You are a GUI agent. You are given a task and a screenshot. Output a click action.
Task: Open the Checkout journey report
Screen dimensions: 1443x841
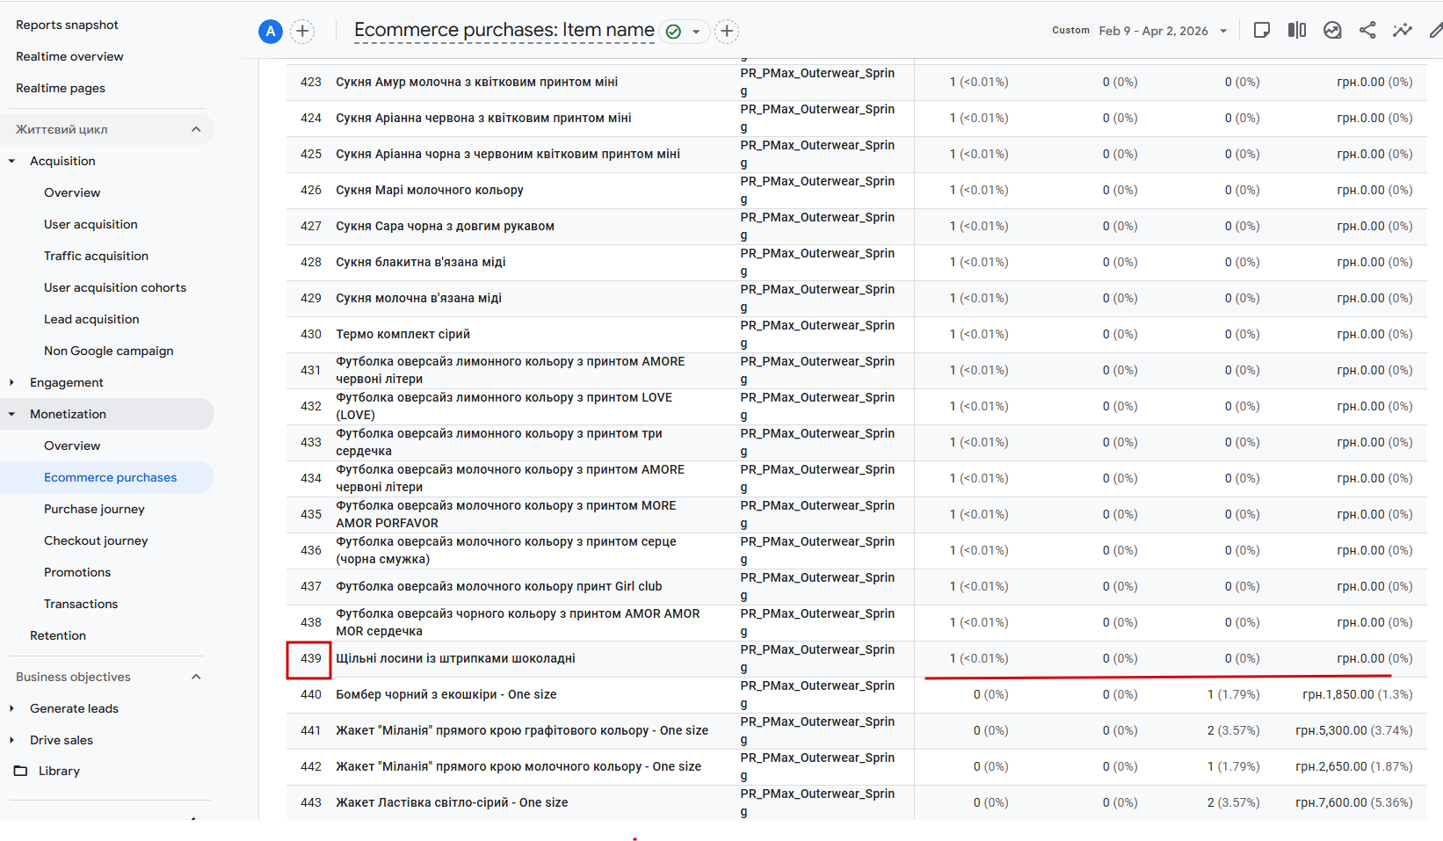pyautogui.click(x=96, y=540)
